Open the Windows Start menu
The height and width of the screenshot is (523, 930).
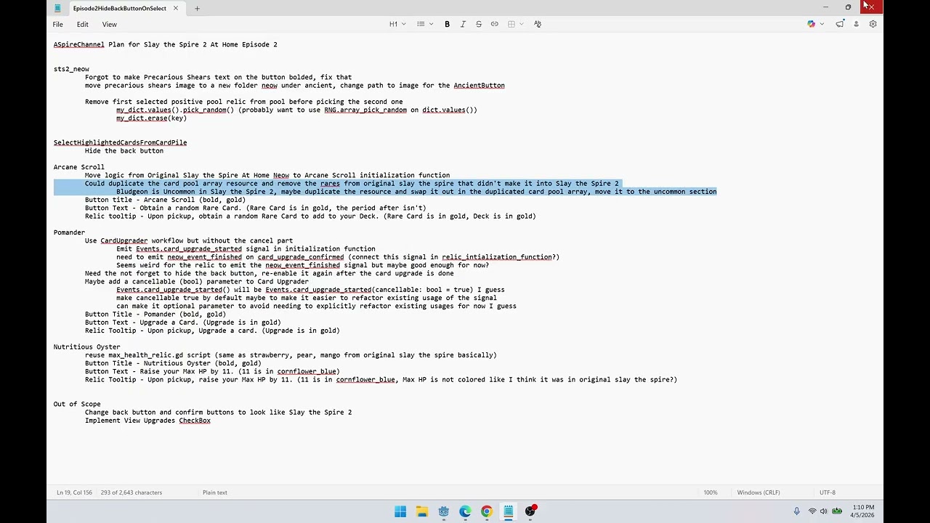(400, 511)
